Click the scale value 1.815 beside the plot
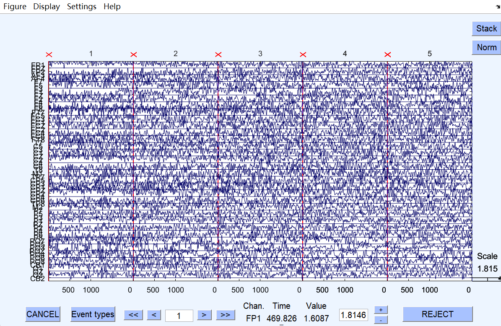 [x=487, y=269]
